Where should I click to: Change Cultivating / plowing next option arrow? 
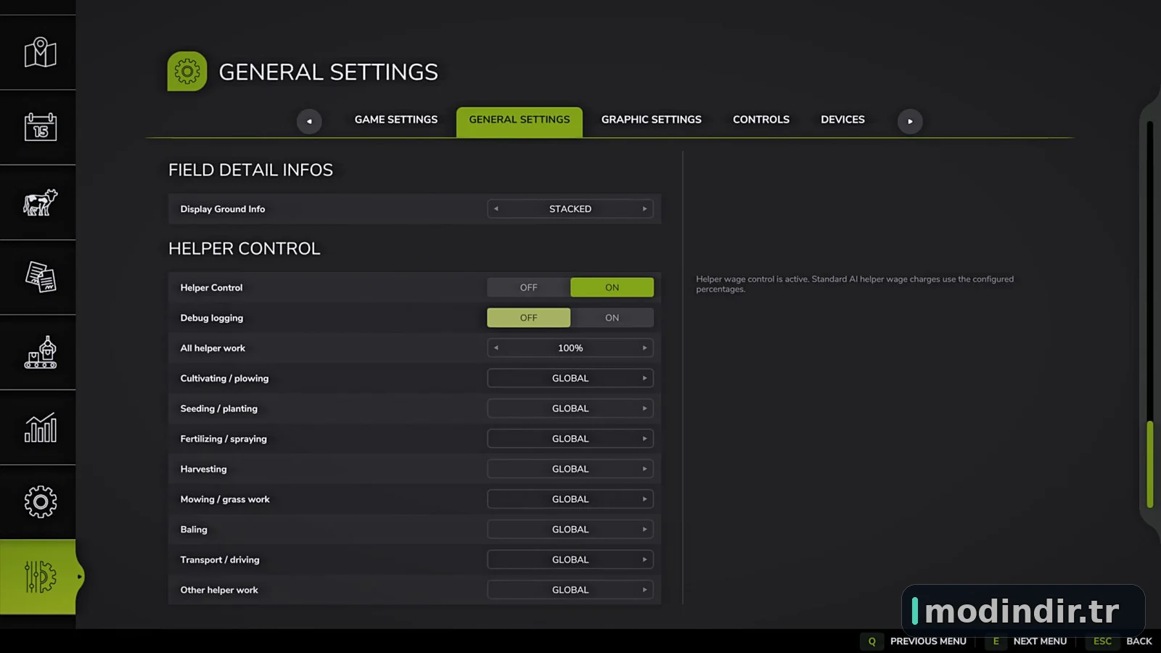(x=644, y=378)
